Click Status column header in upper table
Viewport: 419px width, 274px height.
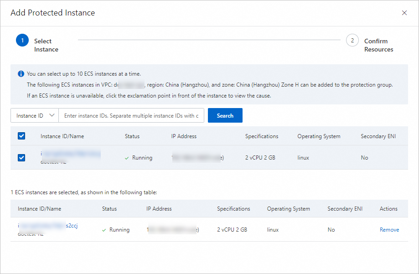[x=132, y=136]
